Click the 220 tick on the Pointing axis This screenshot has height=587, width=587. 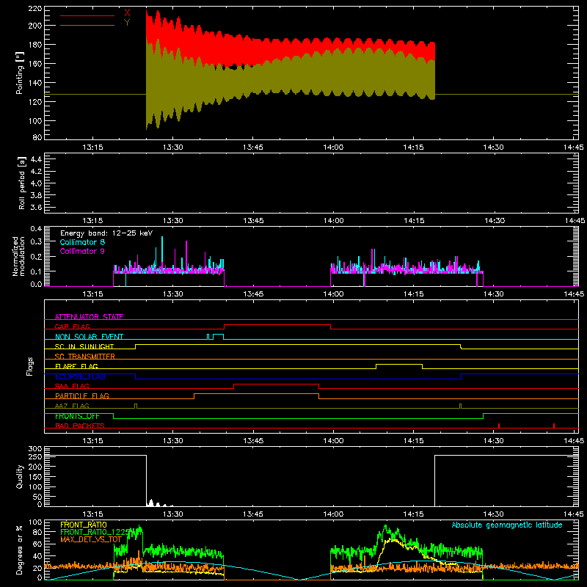point(34,9)
